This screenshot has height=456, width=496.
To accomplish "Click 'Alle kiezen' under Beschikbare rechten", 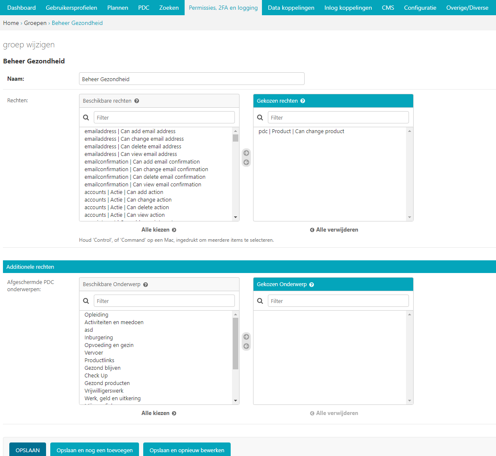I will tap(158, 230).
